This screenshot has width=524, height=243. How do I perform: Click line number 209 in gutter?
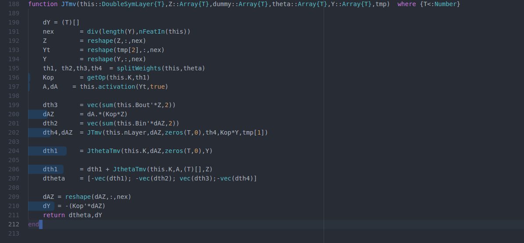14,197
